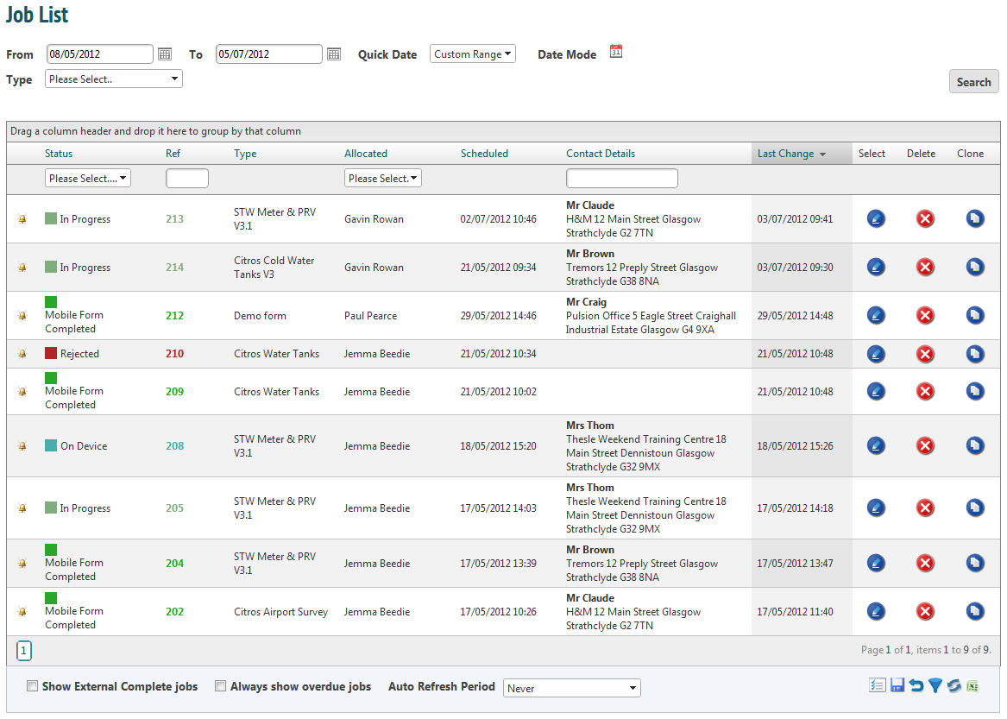This screenshot has width=1007, height=719.
Task: Open the checklist column chooser icon
Action: click(x=878, y=685)
